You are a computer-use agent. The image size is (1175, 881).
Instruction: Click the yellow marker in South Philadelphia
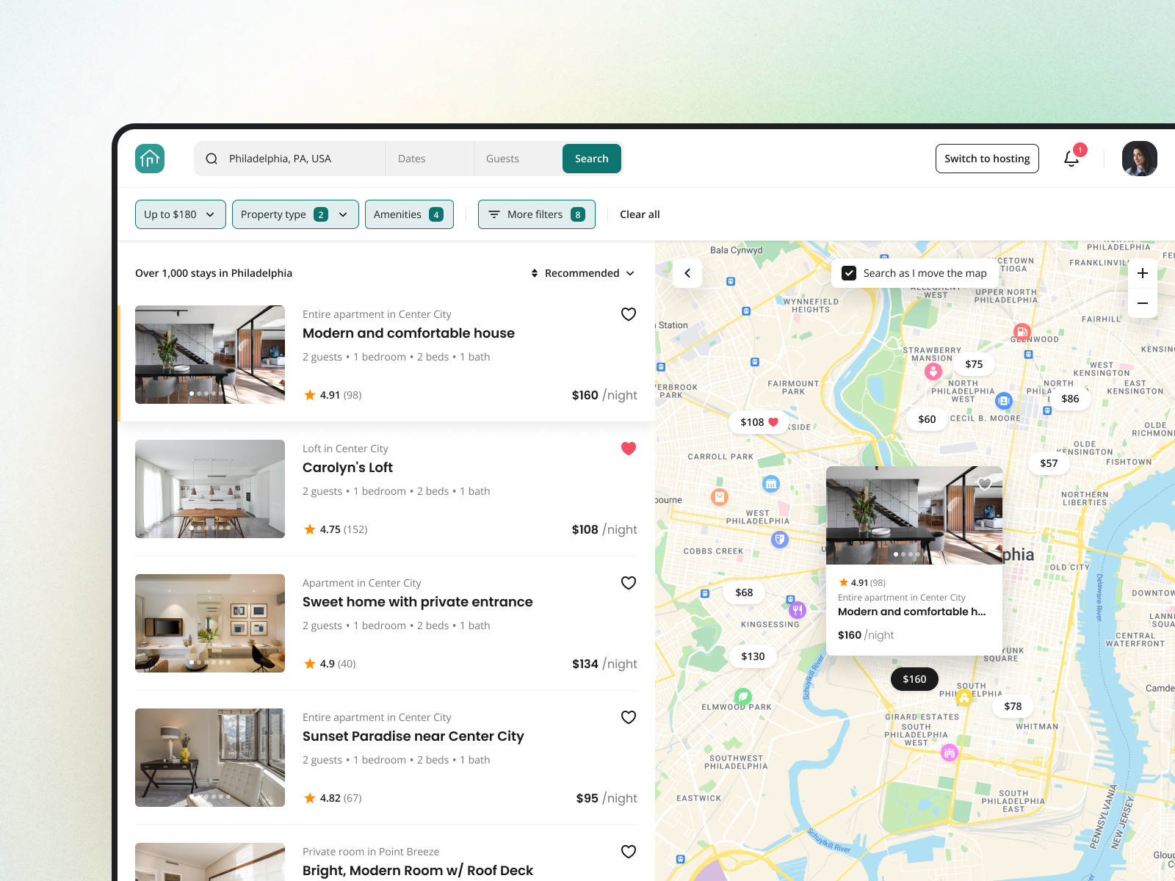[964, 698]
